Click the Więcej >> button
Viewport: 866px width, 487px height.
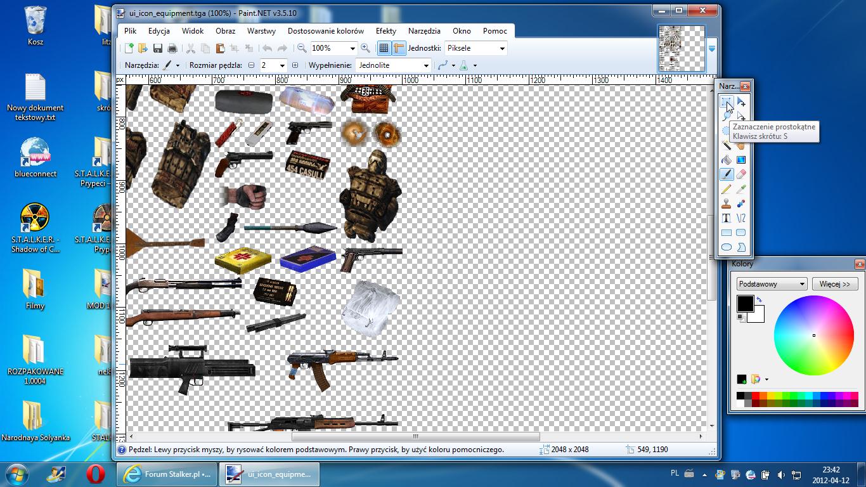tap(834, 284)
